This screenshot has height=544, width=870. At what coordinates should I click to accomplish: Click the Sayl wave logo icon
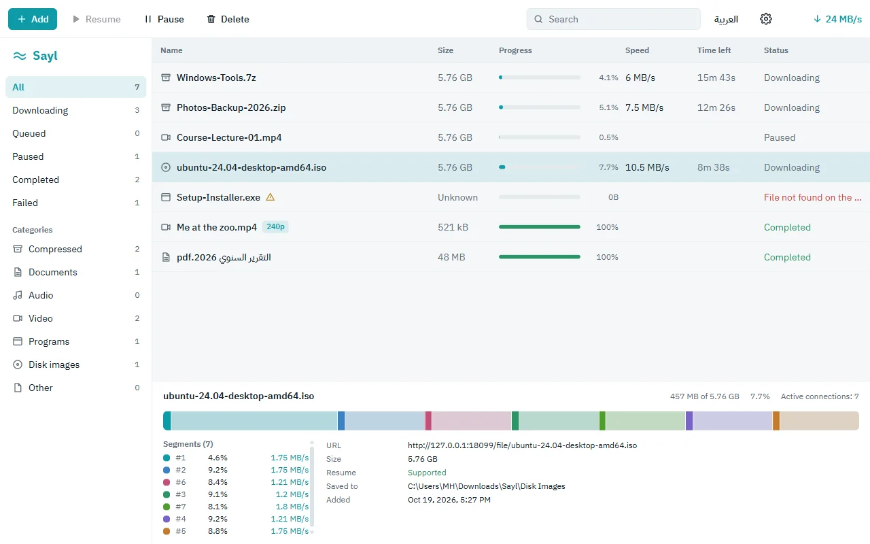[x=20, y=56]
